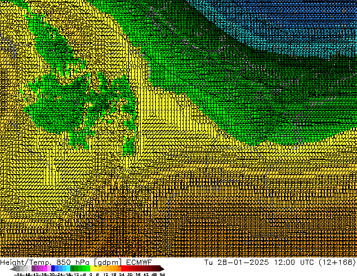Click the 'Height/Temp. 850 hPa' title text
The image size is (357, 276).
pyautogui.click(x=44, y=262)
